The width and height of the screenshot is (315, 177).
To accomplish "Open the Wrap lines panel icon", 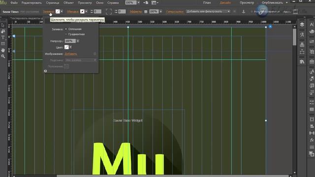I will tap(312, 147).
